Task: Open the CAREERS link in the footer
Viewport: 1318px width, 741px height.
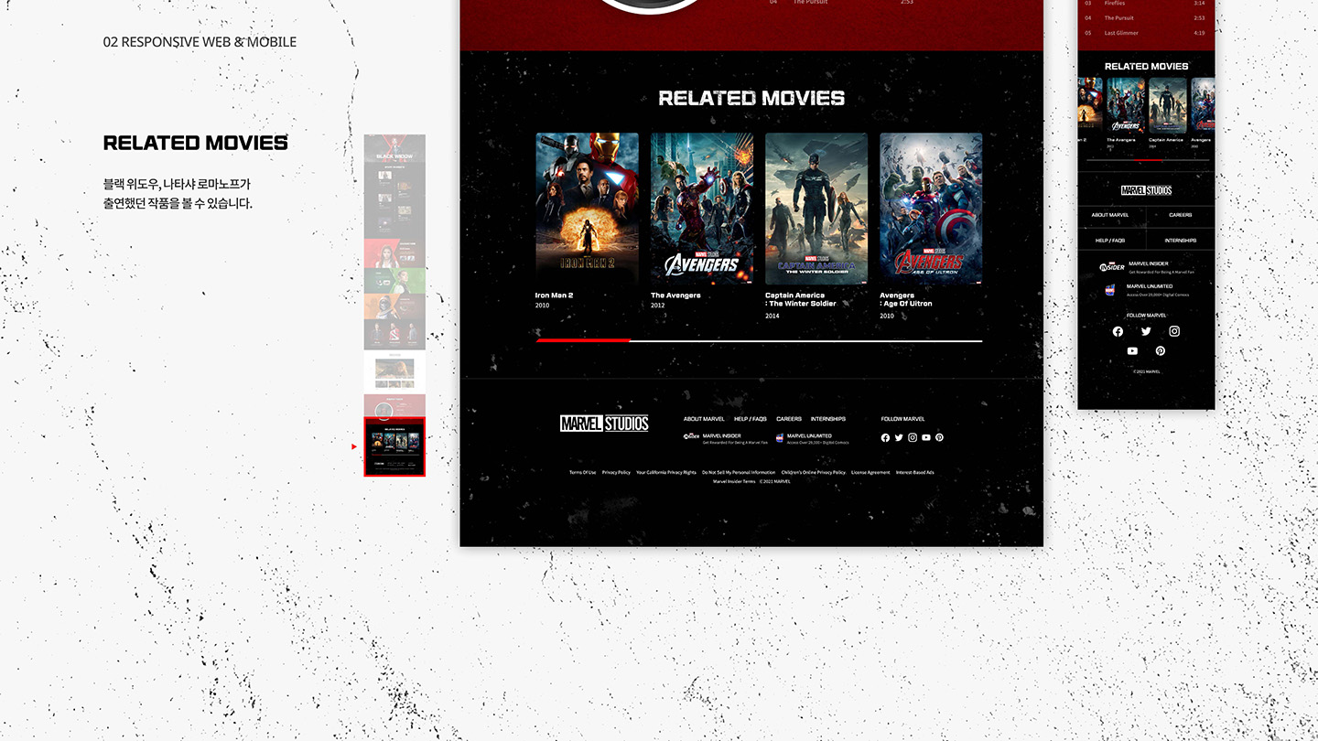Action: (x=788, y=419)
